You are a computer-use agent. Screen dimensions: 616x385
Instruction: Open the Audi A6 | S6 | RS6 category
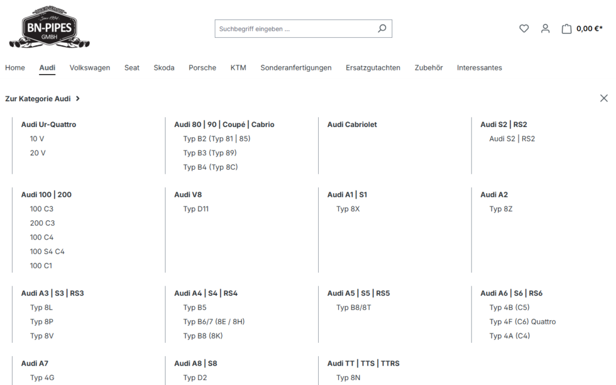[x=511, y=293]
